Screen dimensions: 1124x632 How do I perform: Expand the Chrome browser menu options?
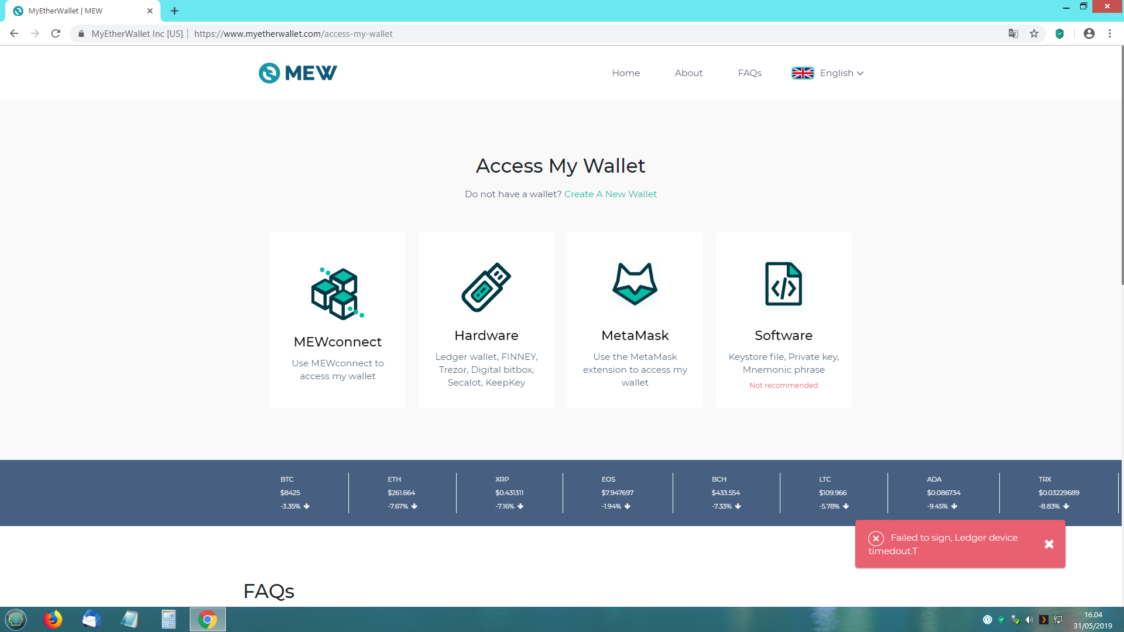(x=1109, y=33)
